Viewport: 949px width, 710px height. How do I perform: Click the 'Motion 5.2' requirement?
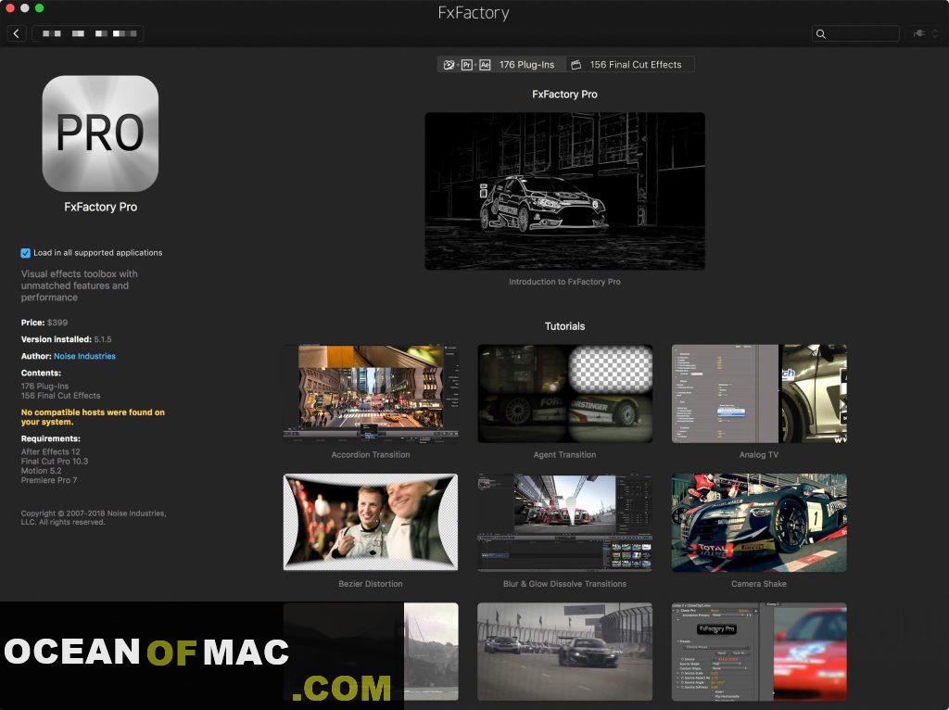(41, 471)
